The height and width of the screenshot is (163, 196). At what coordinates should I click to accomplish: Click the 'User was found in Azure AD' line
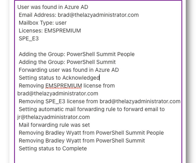coord(53,7)
